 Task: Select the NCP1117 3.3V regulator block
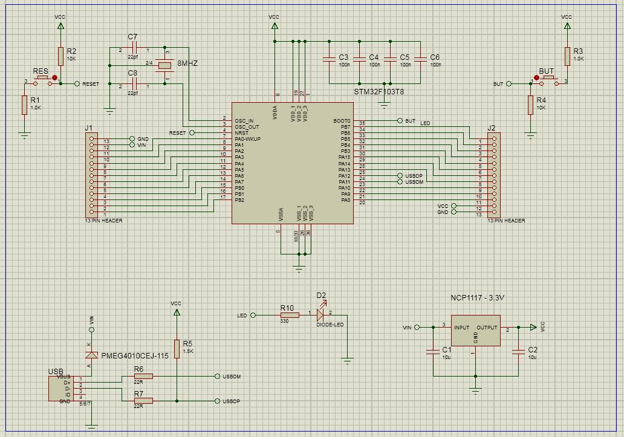pos(476,331)
